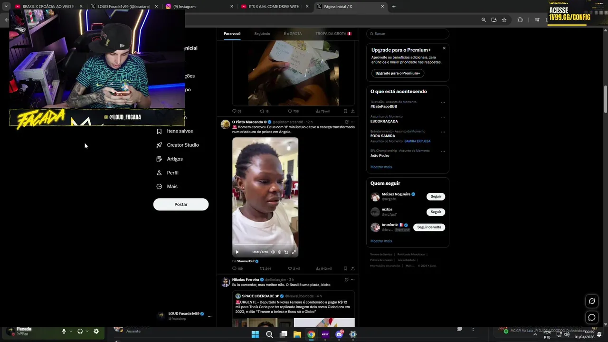
Task: Switch to Seguindo timeline tab
Action: [262, 34]
